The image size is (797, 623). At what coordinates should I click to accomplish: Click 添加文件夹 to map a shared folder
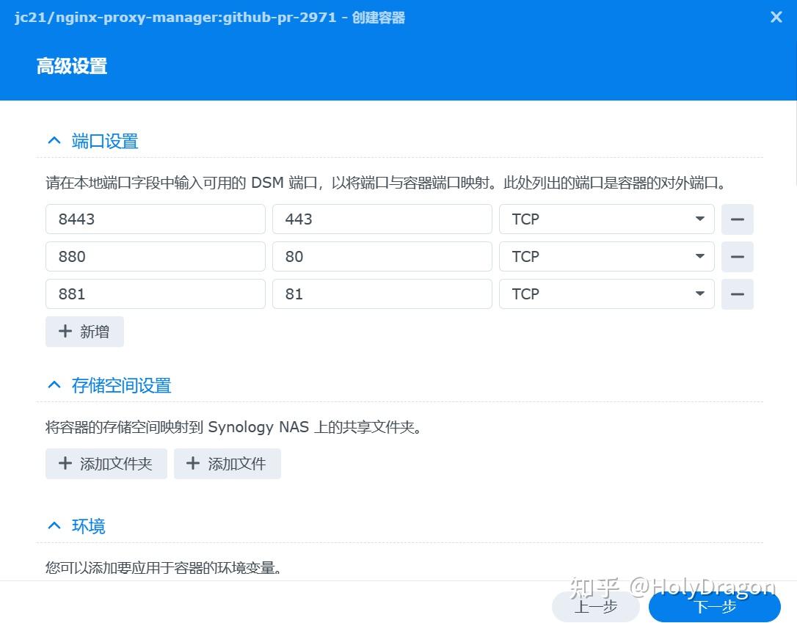click(106, 463)
